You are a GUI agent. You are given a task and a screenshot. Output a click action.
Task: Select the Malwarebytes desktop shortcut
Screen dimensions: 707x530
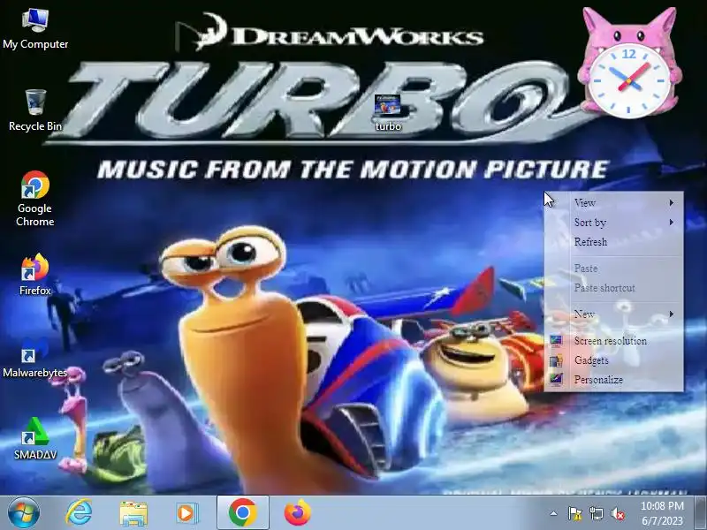[x=35, y=357]
